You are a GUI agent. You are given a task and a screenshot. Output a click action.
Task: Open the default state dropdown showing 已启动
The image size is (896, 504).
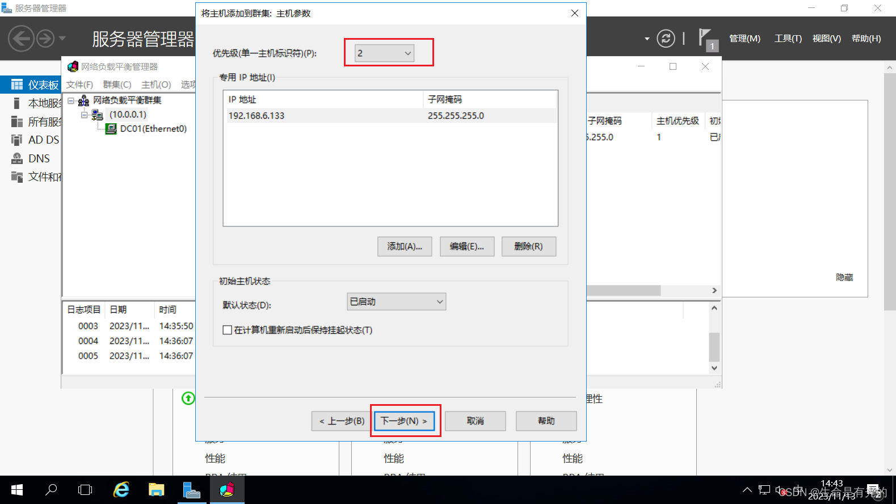[396, 301]
